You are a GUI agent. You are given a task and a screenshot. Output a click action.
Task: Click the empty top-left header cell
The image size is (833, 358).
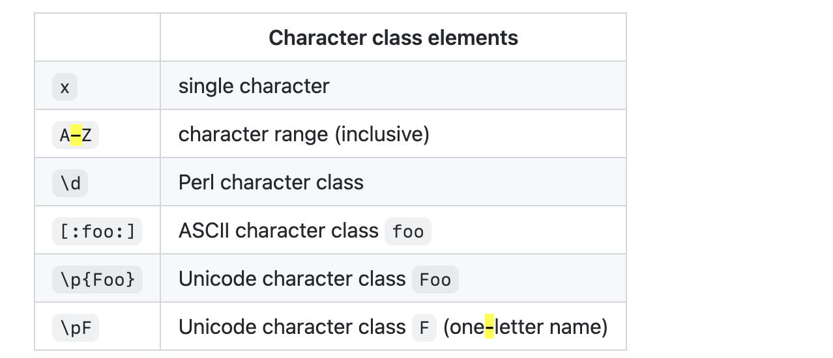[x=97, y=38]
